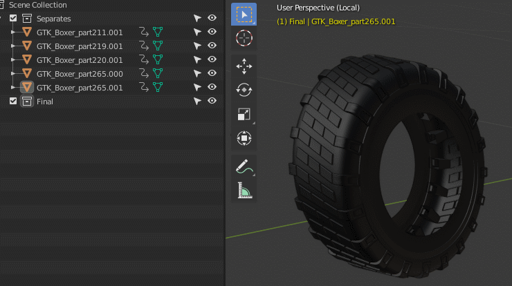512x286 pixels.
Task: Click the Scene Collection label
Action: pos(38,5)
